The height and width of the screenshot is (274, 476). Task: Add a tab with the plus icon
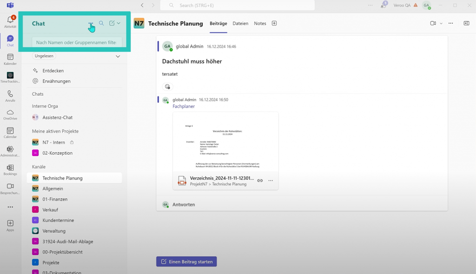274,23
